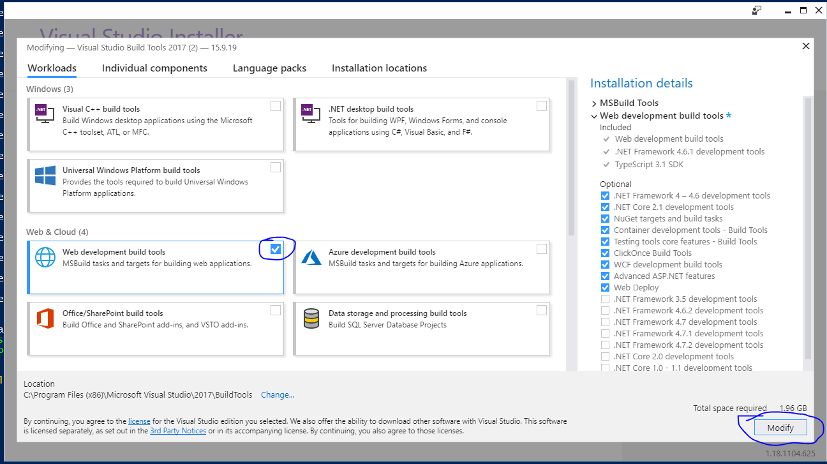Viewport: 827px width, 464px height.
Task: Click the Data storage database icon
Action: tap(311, 318)
